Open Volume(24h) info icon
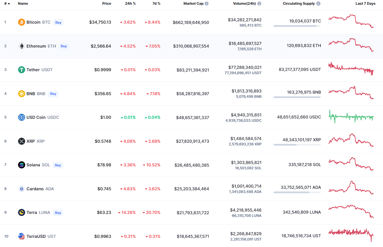The height and width of the screenshot is (247, 383). [259, 4]
